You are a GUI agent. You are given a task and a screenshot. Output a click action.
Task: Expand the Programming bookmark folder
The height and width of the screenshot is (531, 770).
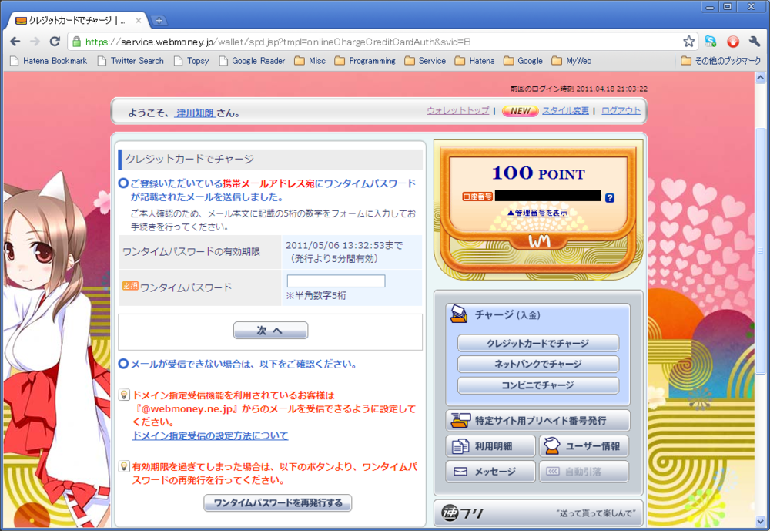[x=365, y=61]
